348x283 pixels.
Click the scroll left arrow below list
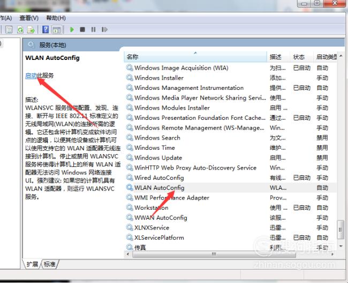click(127, 254)
